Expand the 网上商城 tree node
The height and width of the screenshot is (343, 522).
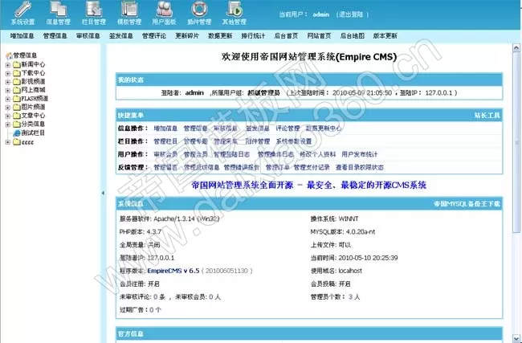pos(8,90)
